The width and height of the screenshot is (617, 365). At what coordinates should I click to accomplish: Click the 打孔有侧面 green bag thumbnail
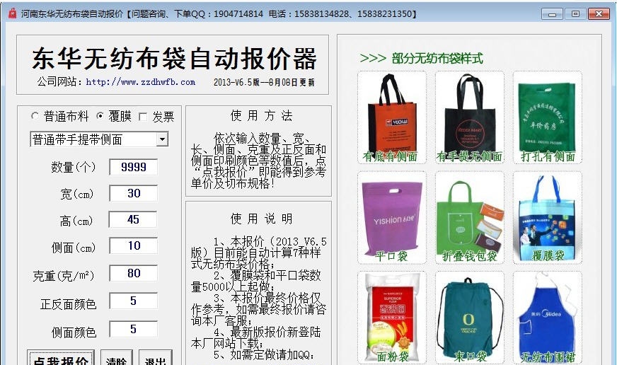[x=548, y=117]
